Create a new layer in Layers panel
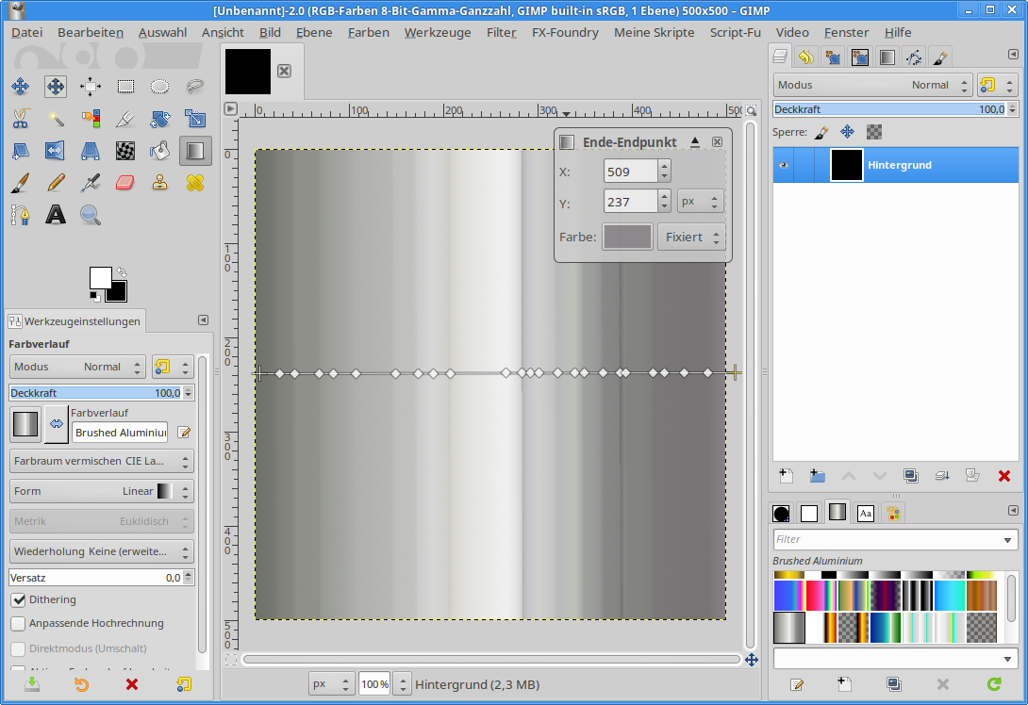This screenshot has width=1028, height=705. (786, 476)
